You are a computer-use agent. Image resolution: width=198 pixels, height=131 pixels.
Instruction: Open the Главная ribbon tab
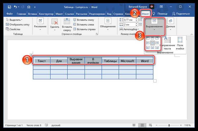(21, 14)
